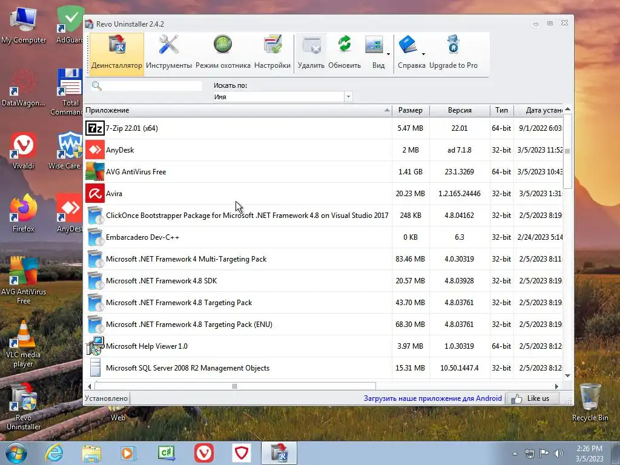
Task: Sort by Размер column header
Action: (411, 110)
